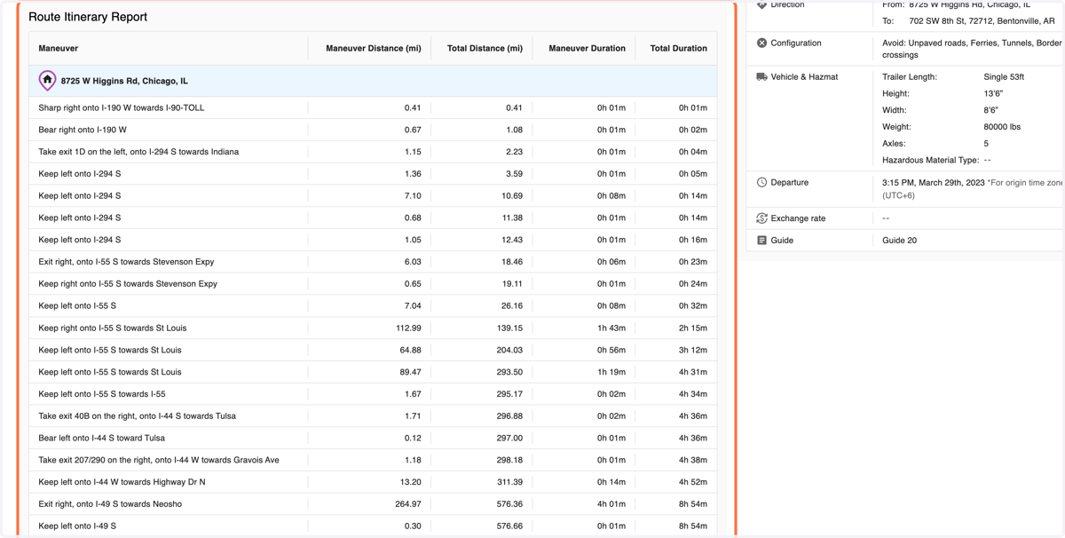Click the Maneuver Duration column header

tap(587, 48)
